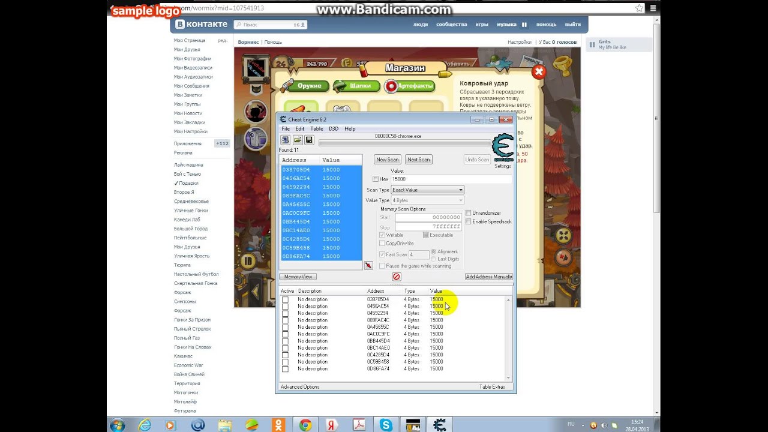Viewport: 768px width, 432px height.
Task: Activate the checkbox for address 0D86FA74 row
Action: click(x=285, y=369)
